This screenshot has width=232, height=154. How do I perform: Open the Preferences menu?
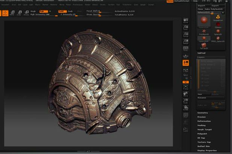click(x=77, y=5)
